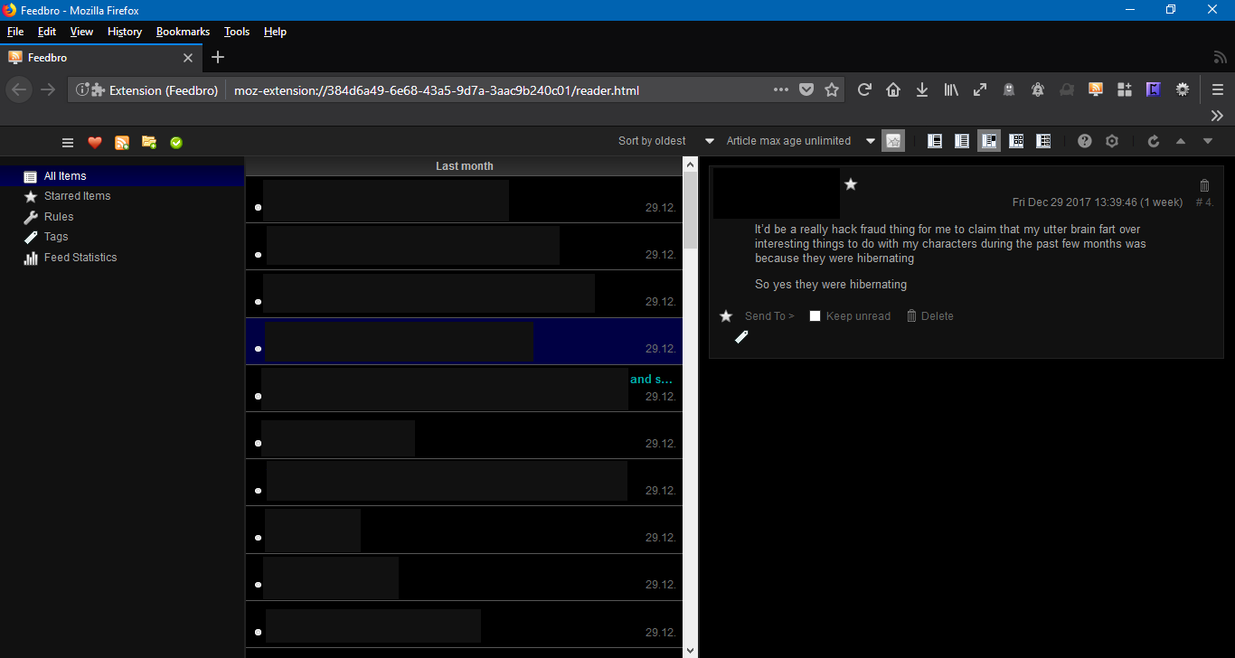Click the browser back arrow button

(20, 90)
